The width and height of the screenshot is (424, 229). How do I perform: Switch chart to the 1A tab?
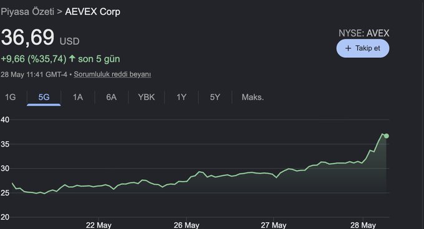77,97
